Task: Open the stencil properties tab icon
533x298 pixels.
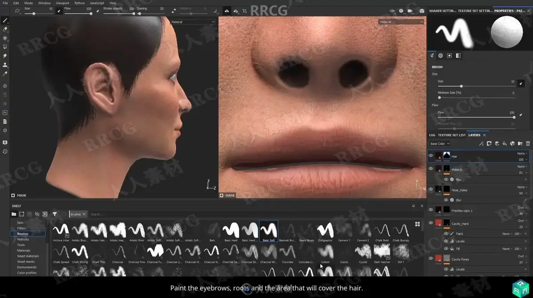Action: [449, 56]
